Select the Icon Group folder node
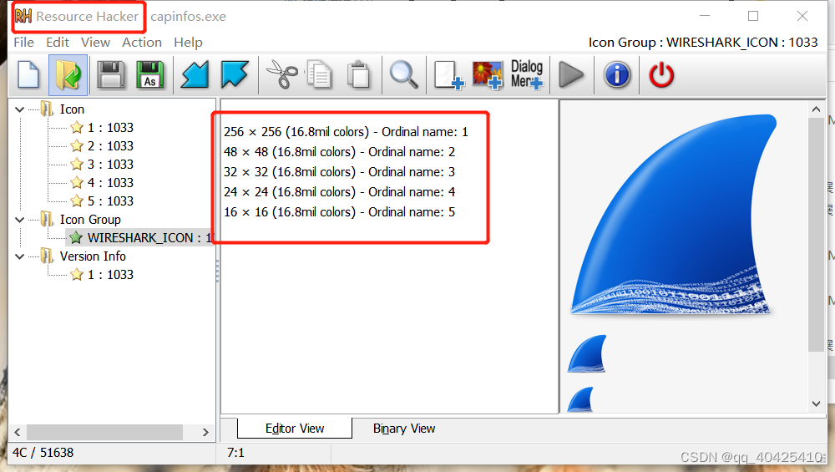Image resolution: width=835 pixels, height=472 pixels. tap(90, 220)
